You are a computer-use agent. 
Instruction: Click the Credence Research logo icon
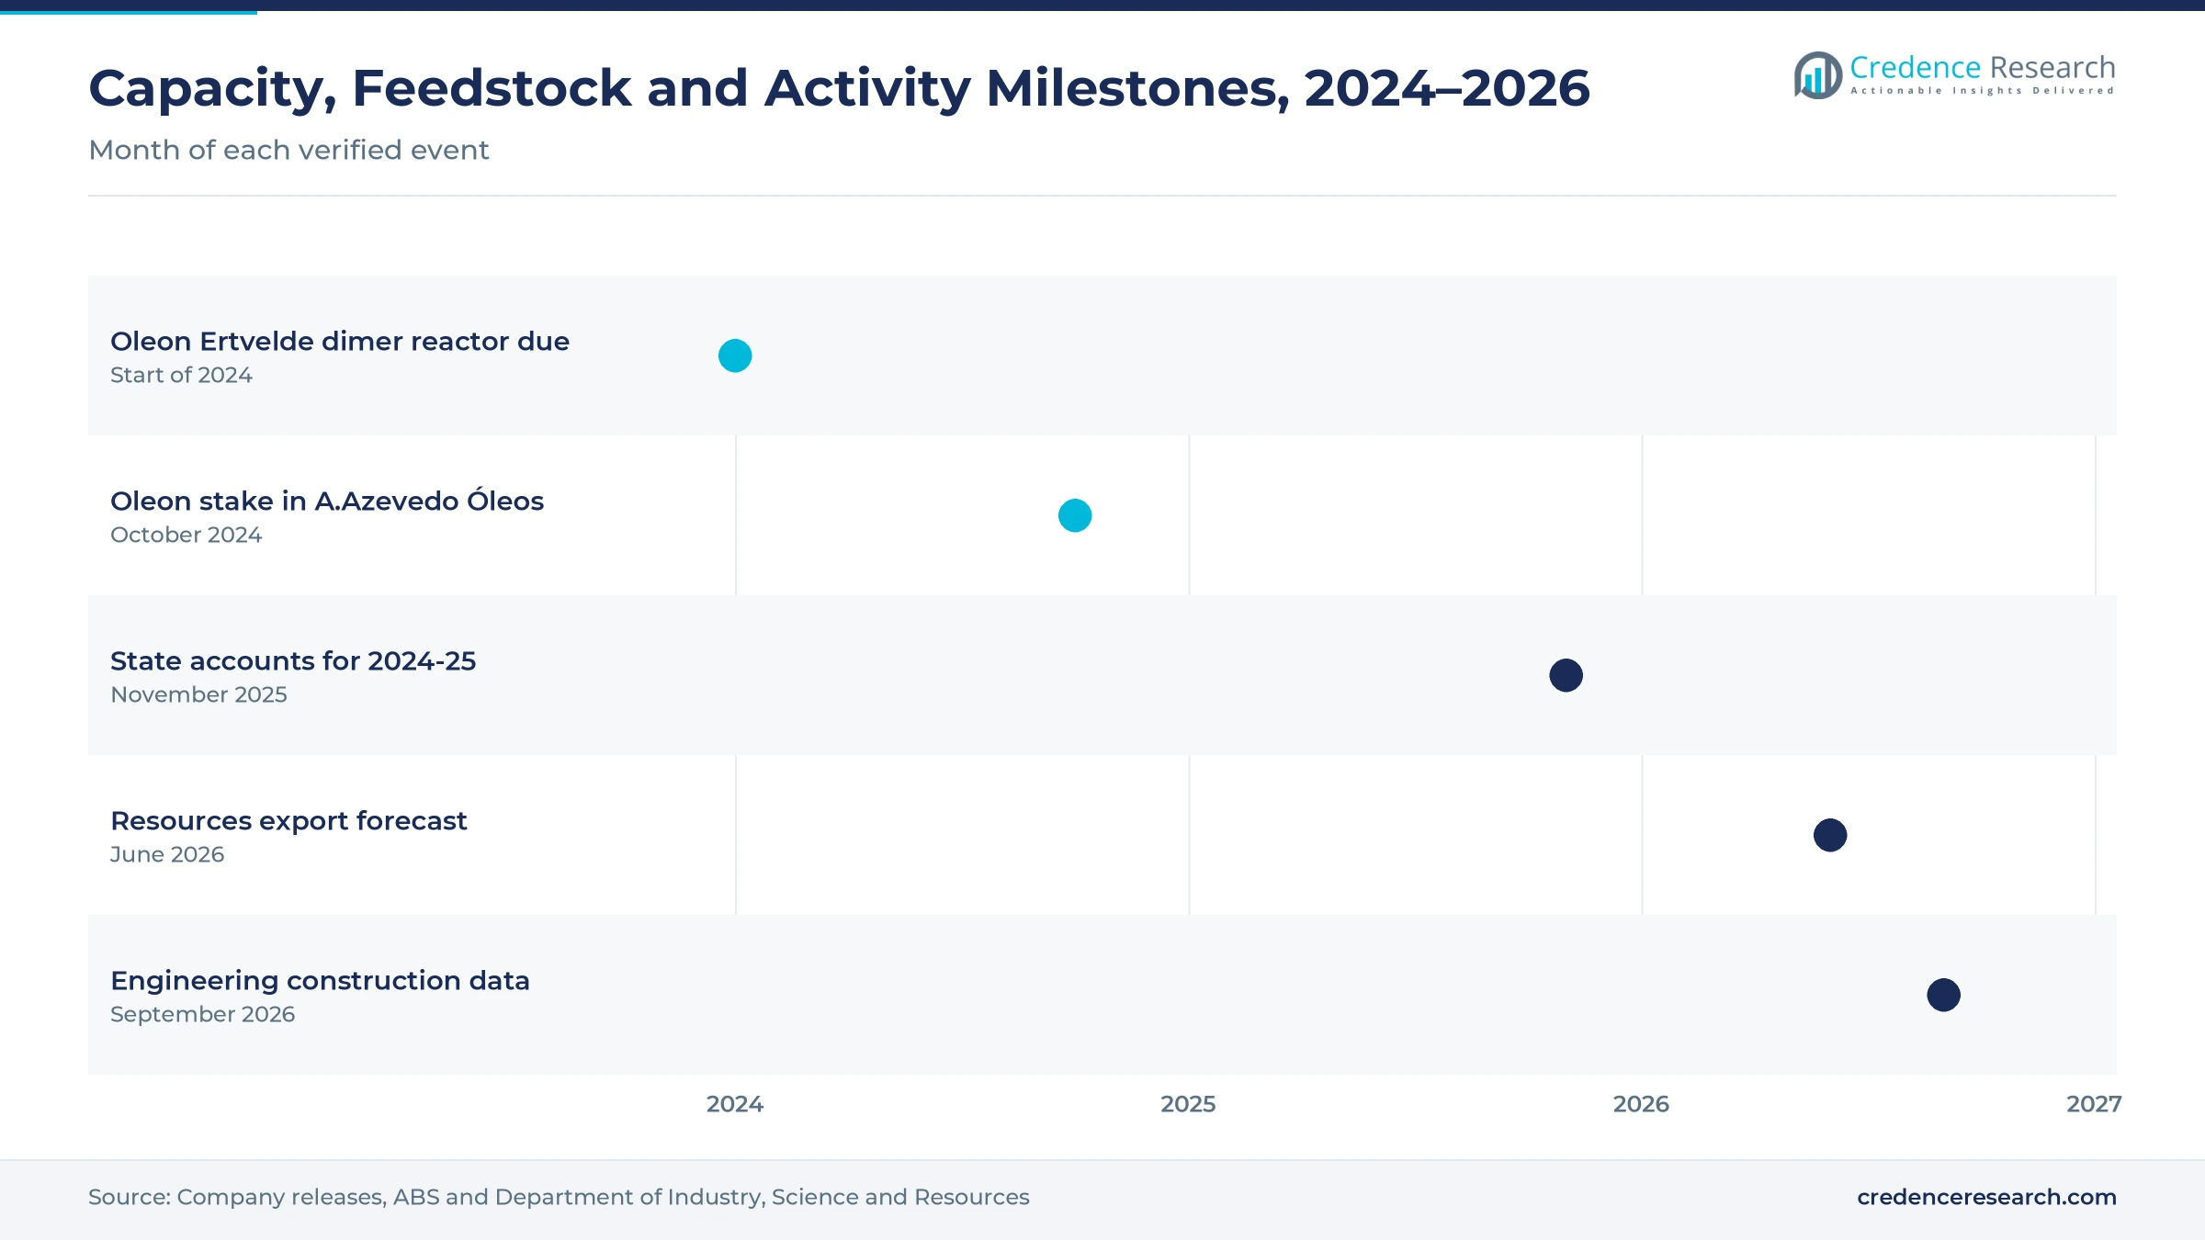(x=1818, y=75)
